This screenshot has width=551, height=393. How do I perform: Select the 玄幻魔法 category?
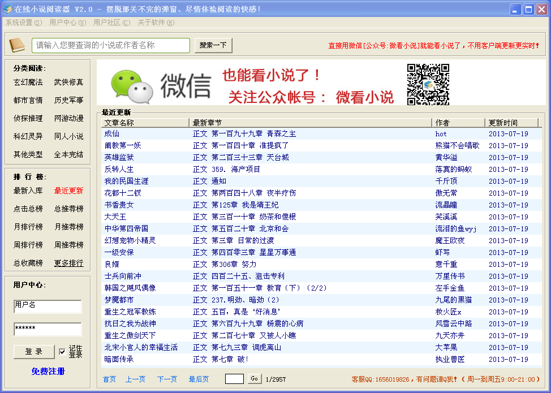pyautogui.click(x=28, y=82)
